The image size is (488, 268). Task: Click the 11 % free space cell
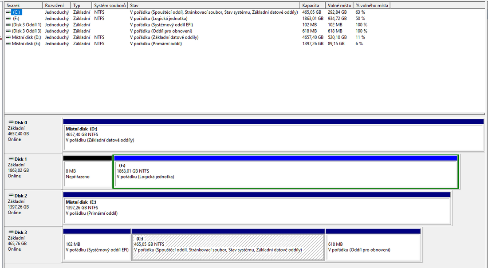coord(360,37)
